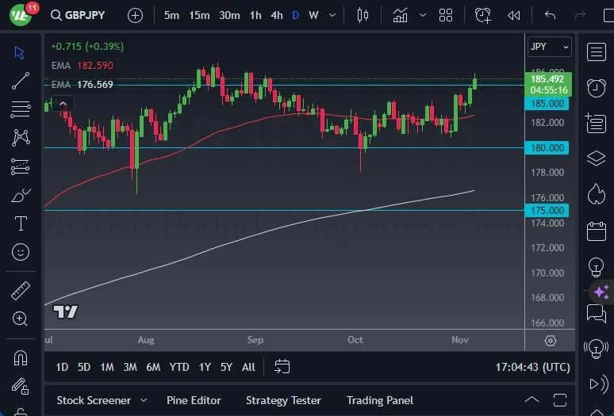This screenshot has height=416, width=614.
Task: Click the EMA 182.590 indicator label
Action: coord(83,65)
